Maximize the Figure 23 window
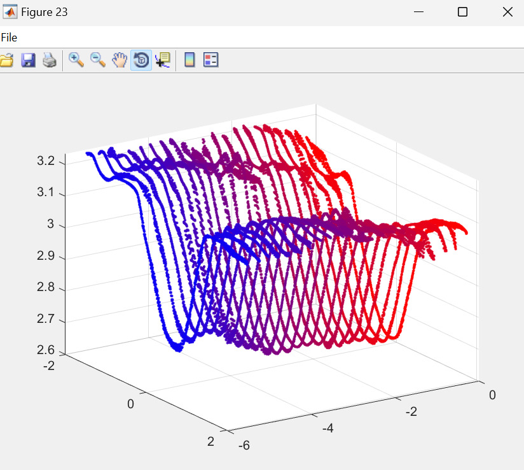 [x=463, y=12]
